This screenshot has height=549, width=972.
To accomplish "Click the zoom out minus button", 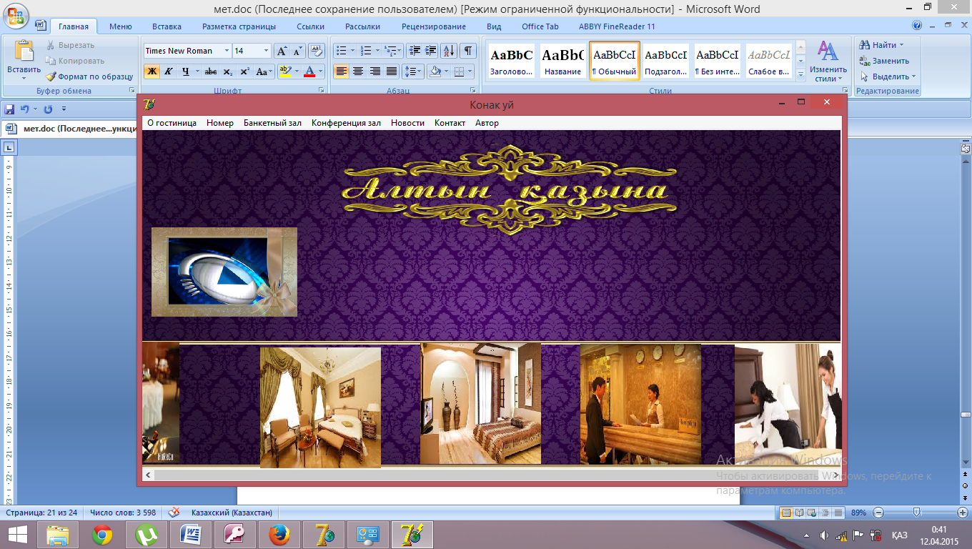I will pyautogui.click(x=878, y=513).
